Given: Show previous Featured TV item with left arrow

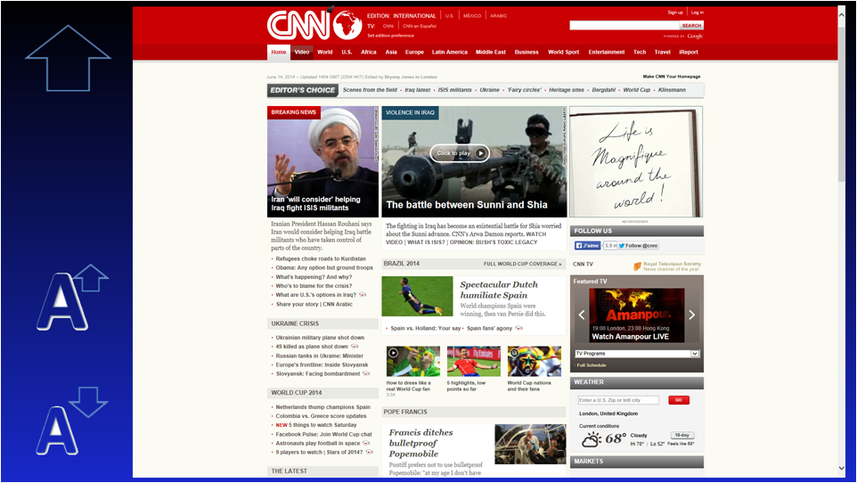Looking at the screenshot, I should [x=581, y=315].
